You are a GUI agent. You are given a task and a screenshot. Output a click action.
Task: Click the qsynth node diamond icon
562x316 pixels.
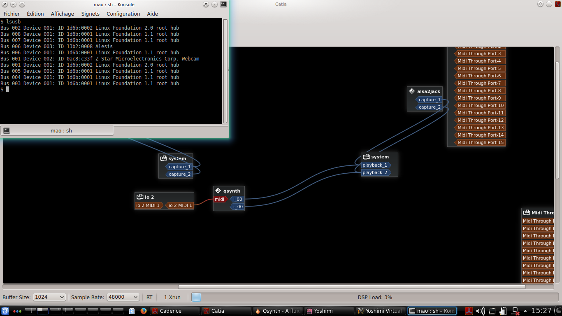[x=218, y=191]
